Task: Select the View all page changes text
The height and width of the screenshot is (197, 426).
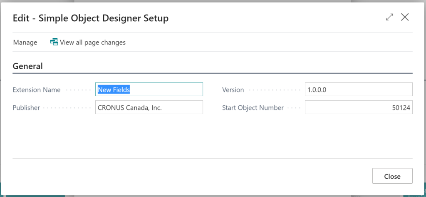Action: [93, 42]
